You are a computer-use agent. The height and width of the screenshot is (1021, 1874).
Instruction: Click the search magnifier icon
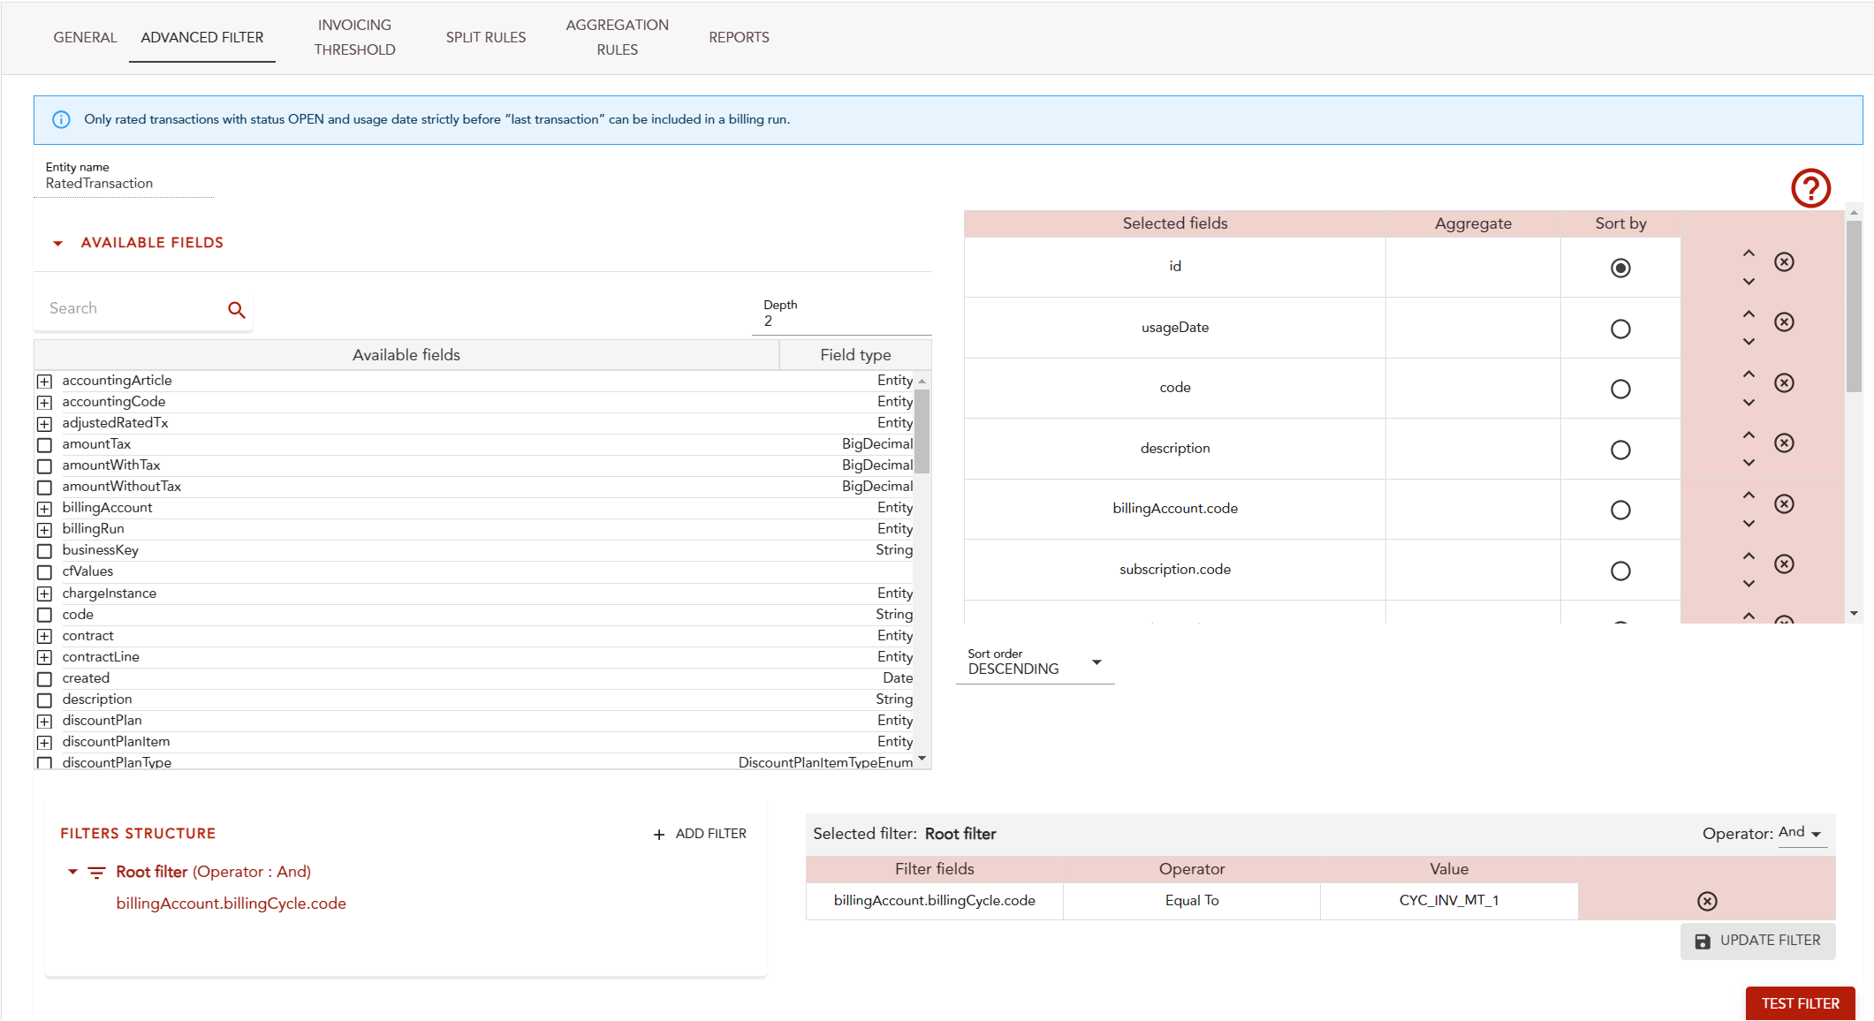coord(236,310)
